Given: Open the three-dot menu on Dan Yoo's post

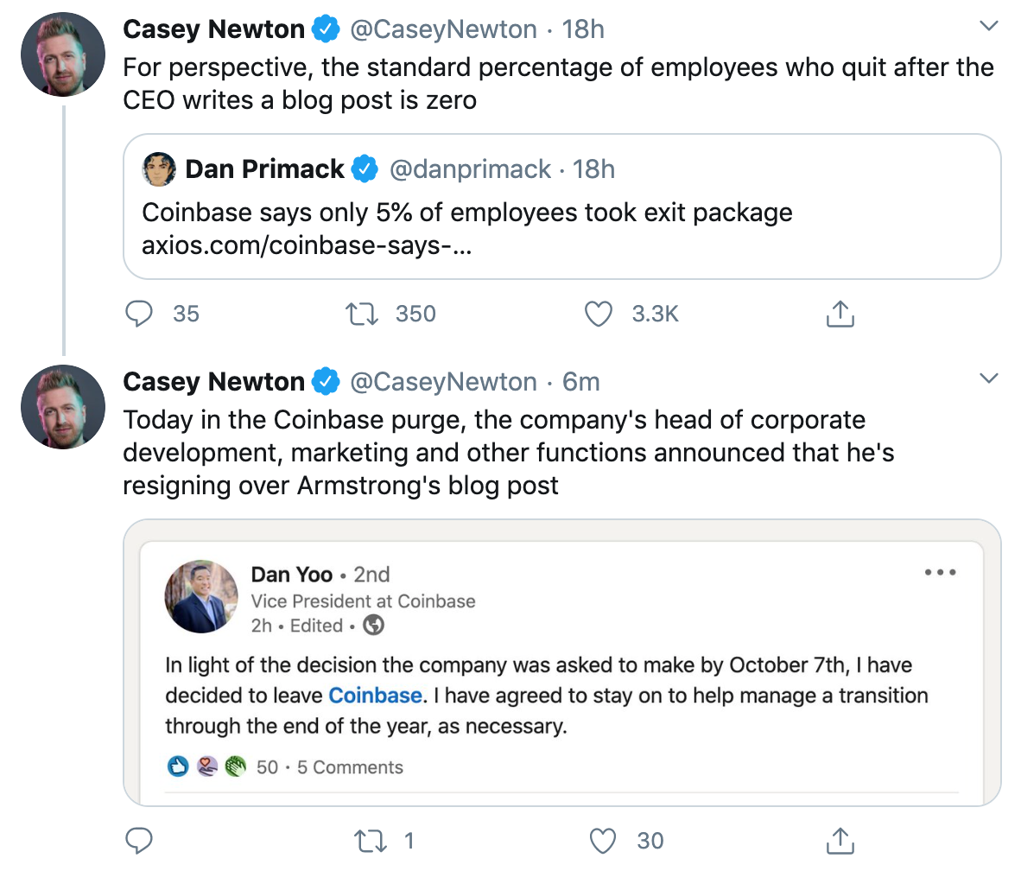Looking at the screenshot, I should 940,572.
